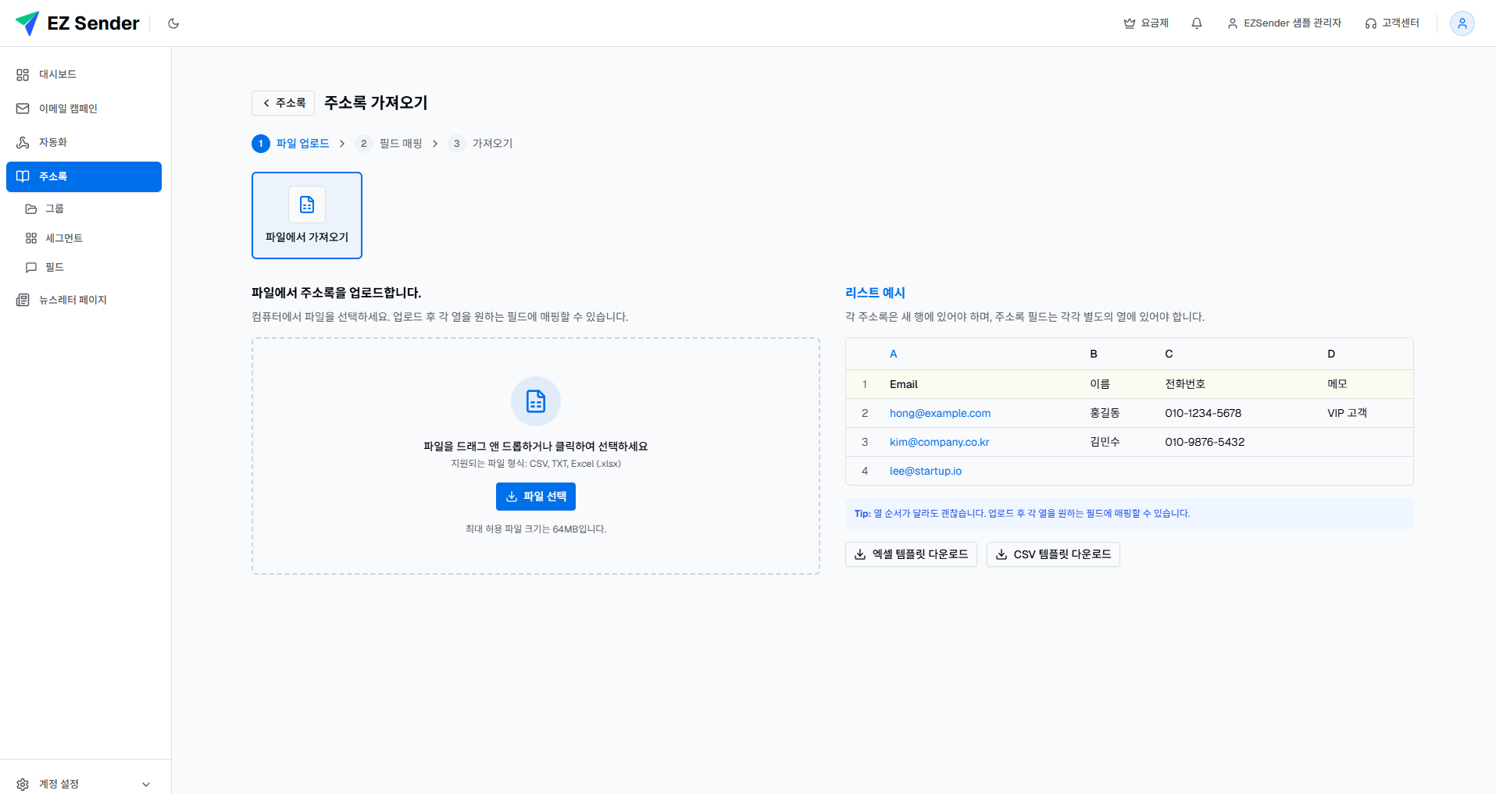Choose the 파일에서 가져오기 card
Screen dimensions: 1496x794
307,215
